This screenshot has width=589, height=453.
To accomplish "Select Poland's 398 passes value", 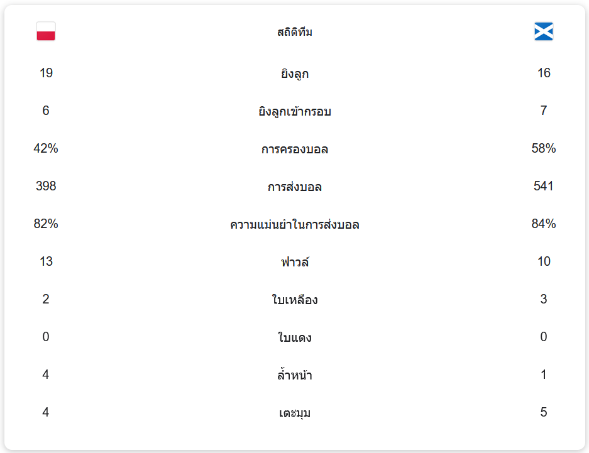I will pyautogui.click(x=46, y=187).
